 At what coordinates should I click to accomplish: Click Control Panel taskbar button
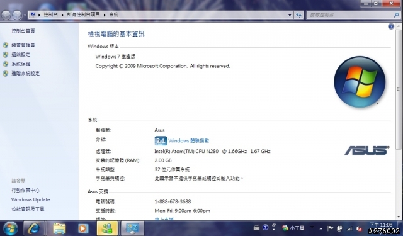[132, 228]
